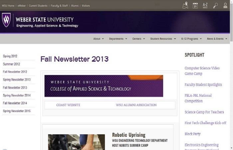Expand the K-12 Programs dropdown
233x150 pixels.
click(191, 39)
